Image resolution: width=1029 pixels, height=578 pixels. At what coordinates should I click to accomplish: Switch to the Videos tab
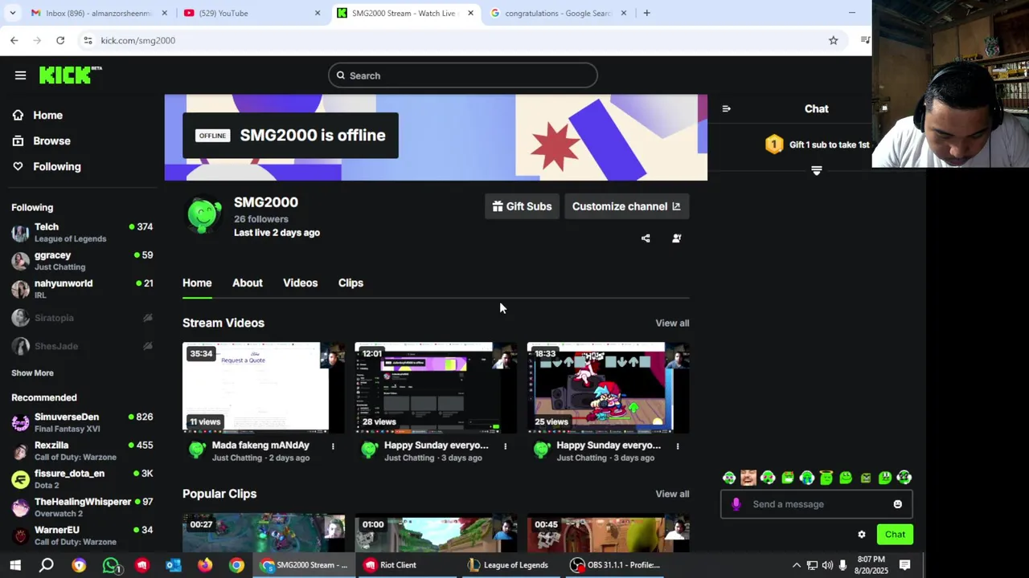click(x=300, y=283)
